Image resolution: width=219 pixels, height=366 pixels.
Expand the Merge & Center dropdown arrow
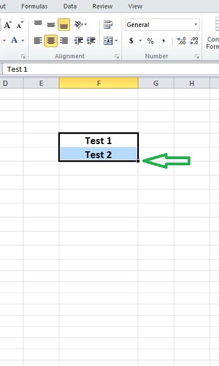(116, 40)
